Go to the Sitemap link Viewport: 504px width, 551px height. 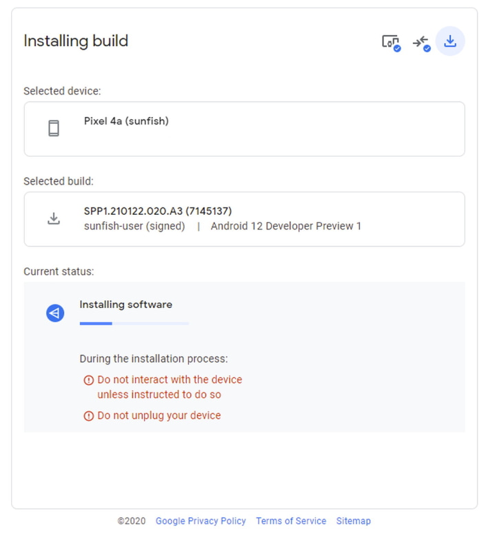point(354,521)
